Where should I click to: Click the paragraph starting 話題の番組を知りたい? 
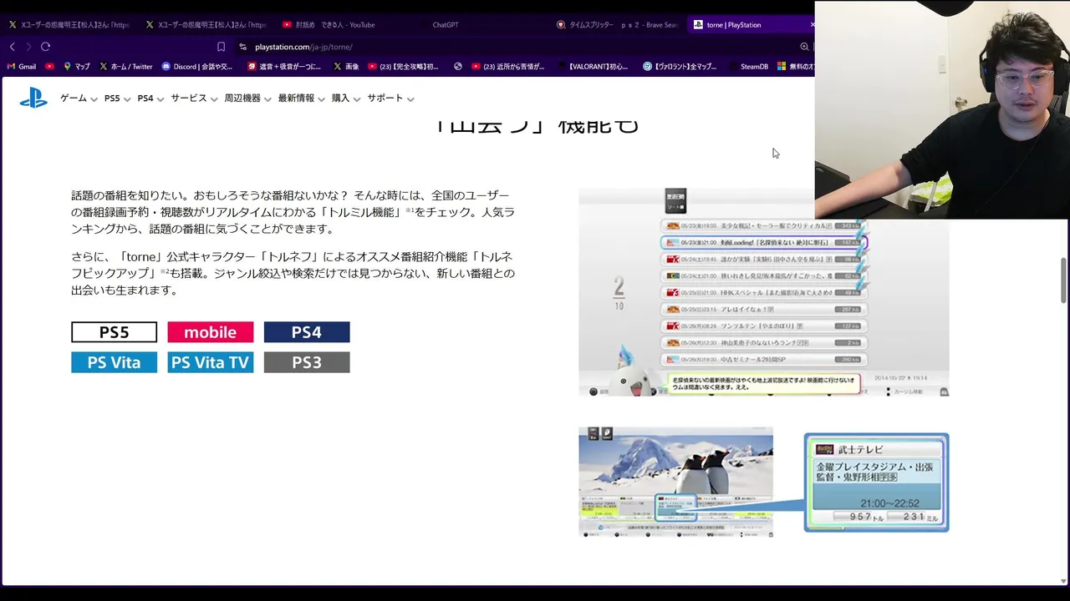(x=293, y=212)
